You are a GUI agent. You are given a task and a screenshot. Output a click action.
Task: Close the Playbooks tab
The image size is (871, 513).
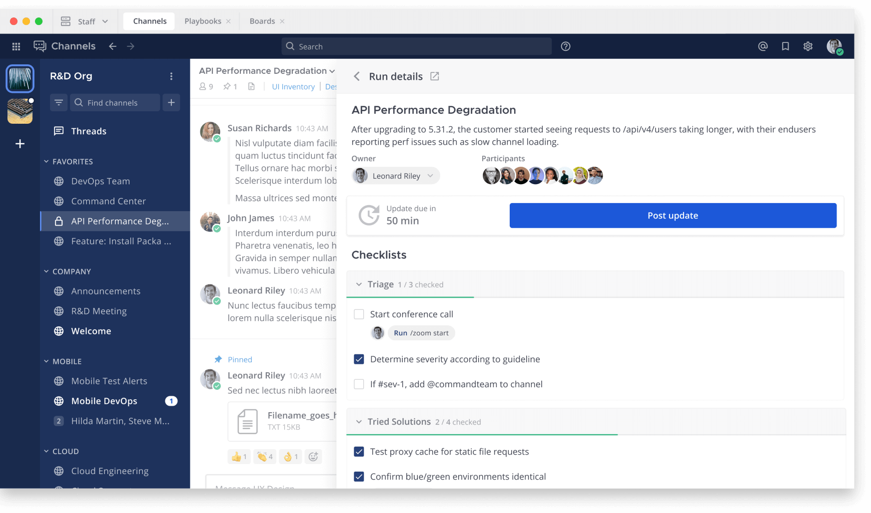click(228, 21)
